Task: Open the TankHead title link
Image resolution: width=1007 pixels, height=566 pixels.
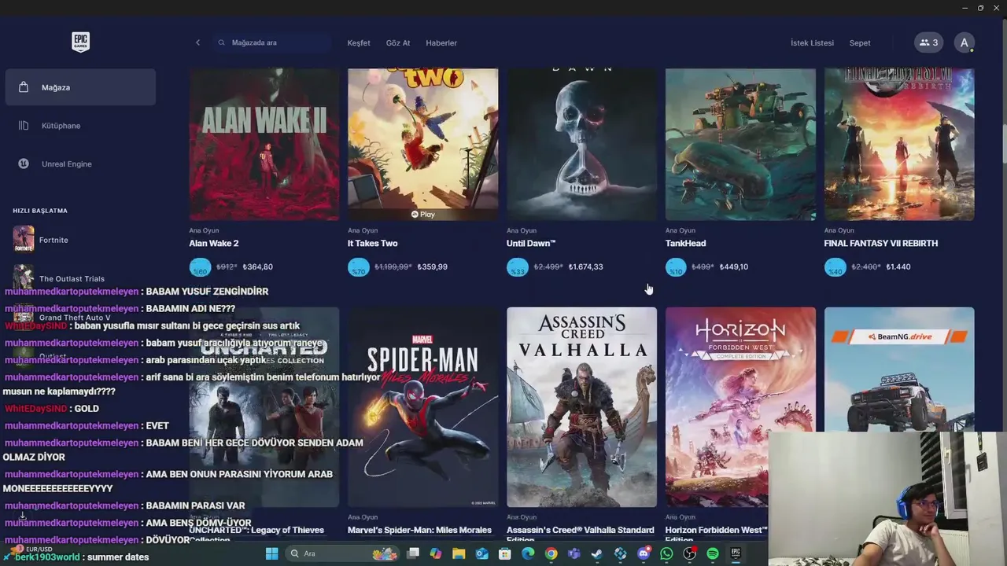Action: pos(686,244)
